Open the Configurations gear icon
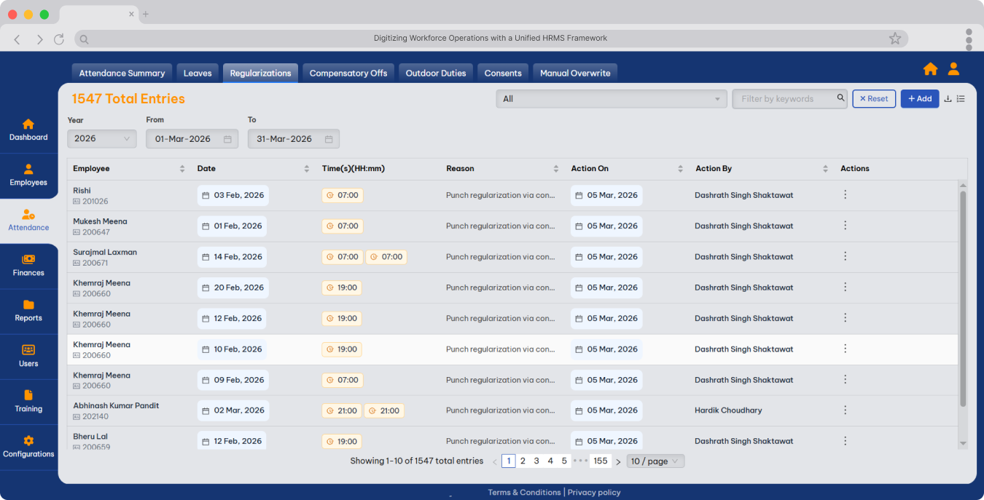This screenshot has width=984, height=500. 28,441
